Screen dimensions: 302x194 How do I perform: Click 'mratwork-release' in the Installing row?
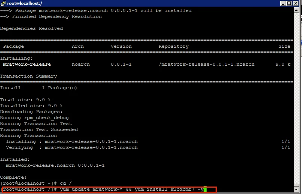tap(27, 64)
